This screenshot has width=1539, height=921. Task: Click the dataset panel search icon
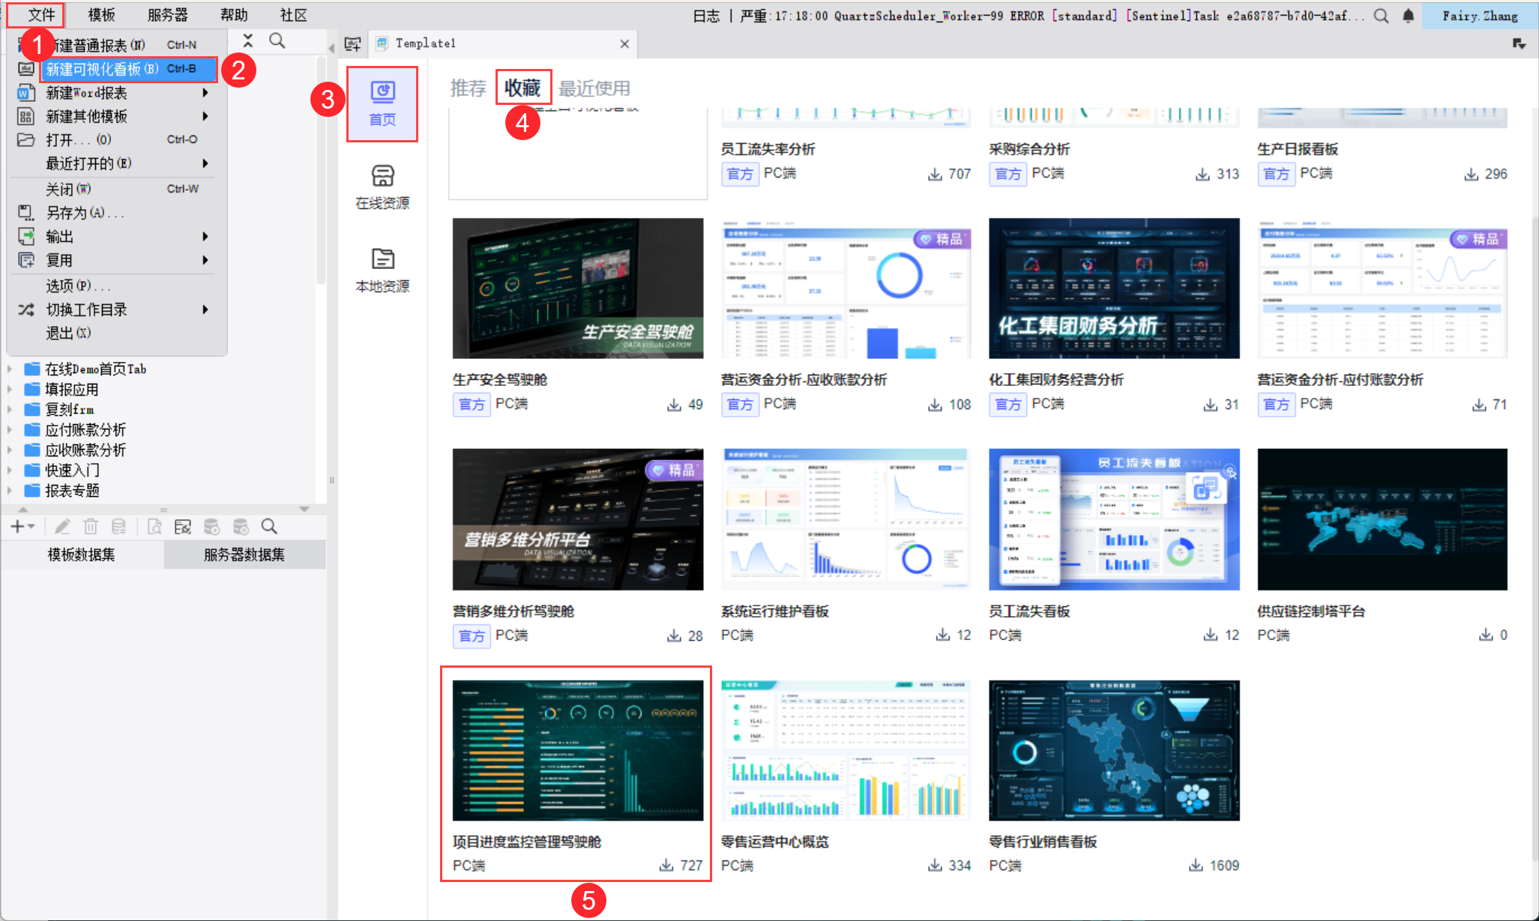269,527
